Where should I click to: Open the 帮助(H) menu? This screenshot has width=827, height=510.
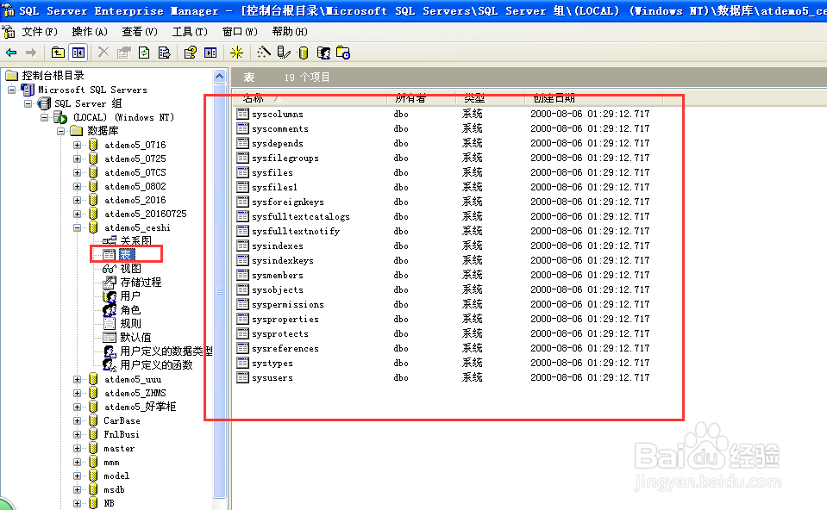290,32
